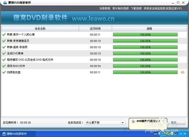The image size is (189, 137).
Task: Click the checkmark icon for 转换 温泉-李洁民
Action: (4, 47)
